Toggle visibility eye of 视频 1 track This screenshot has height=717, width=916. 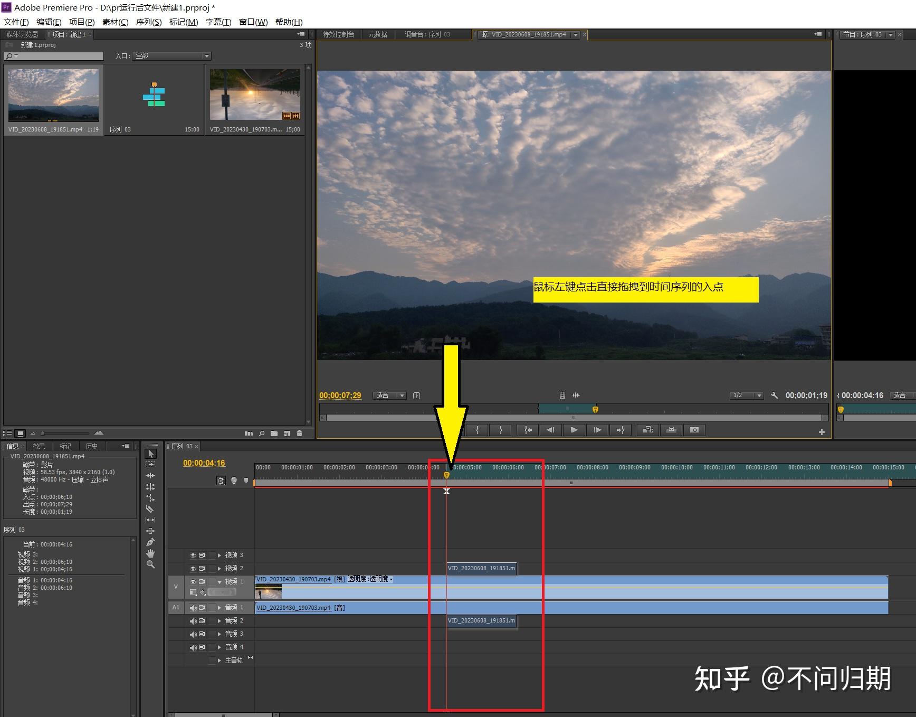pyautogui.click(x=193, y=582)
